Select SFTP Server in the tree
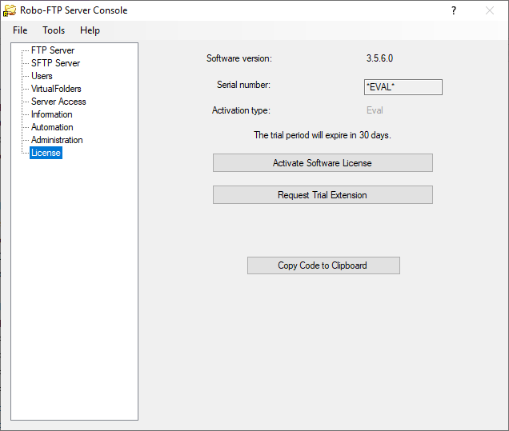This screenshot has height=431, width=509. tap(55, 63)
